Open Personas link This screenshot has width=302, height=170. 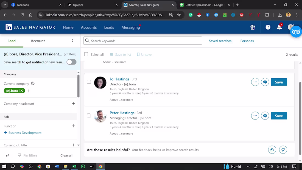click(247, 41)
